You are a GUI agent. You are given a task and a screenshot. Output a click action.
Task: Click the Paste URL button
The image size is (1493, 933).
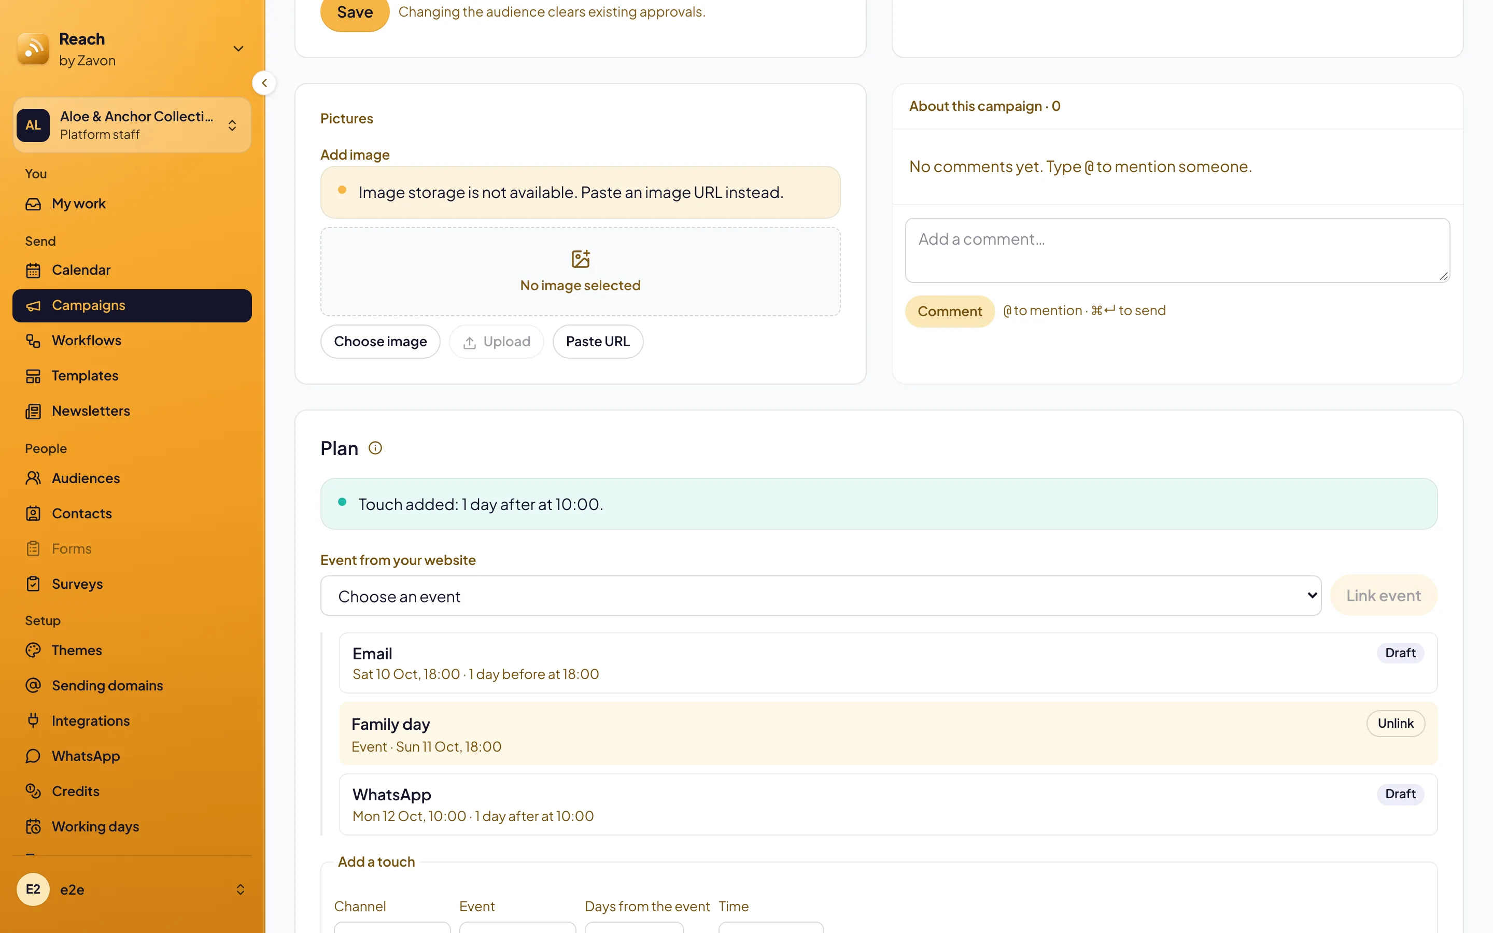598,341
